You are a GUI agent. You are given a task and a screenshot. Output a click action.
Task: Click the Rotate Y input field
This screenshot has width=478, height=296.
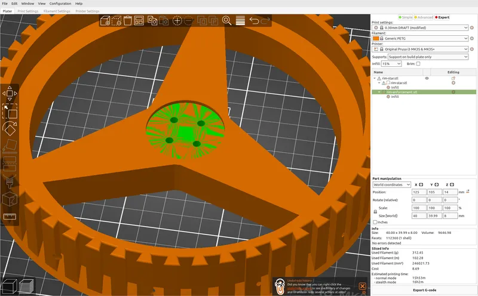click(434, 200)
